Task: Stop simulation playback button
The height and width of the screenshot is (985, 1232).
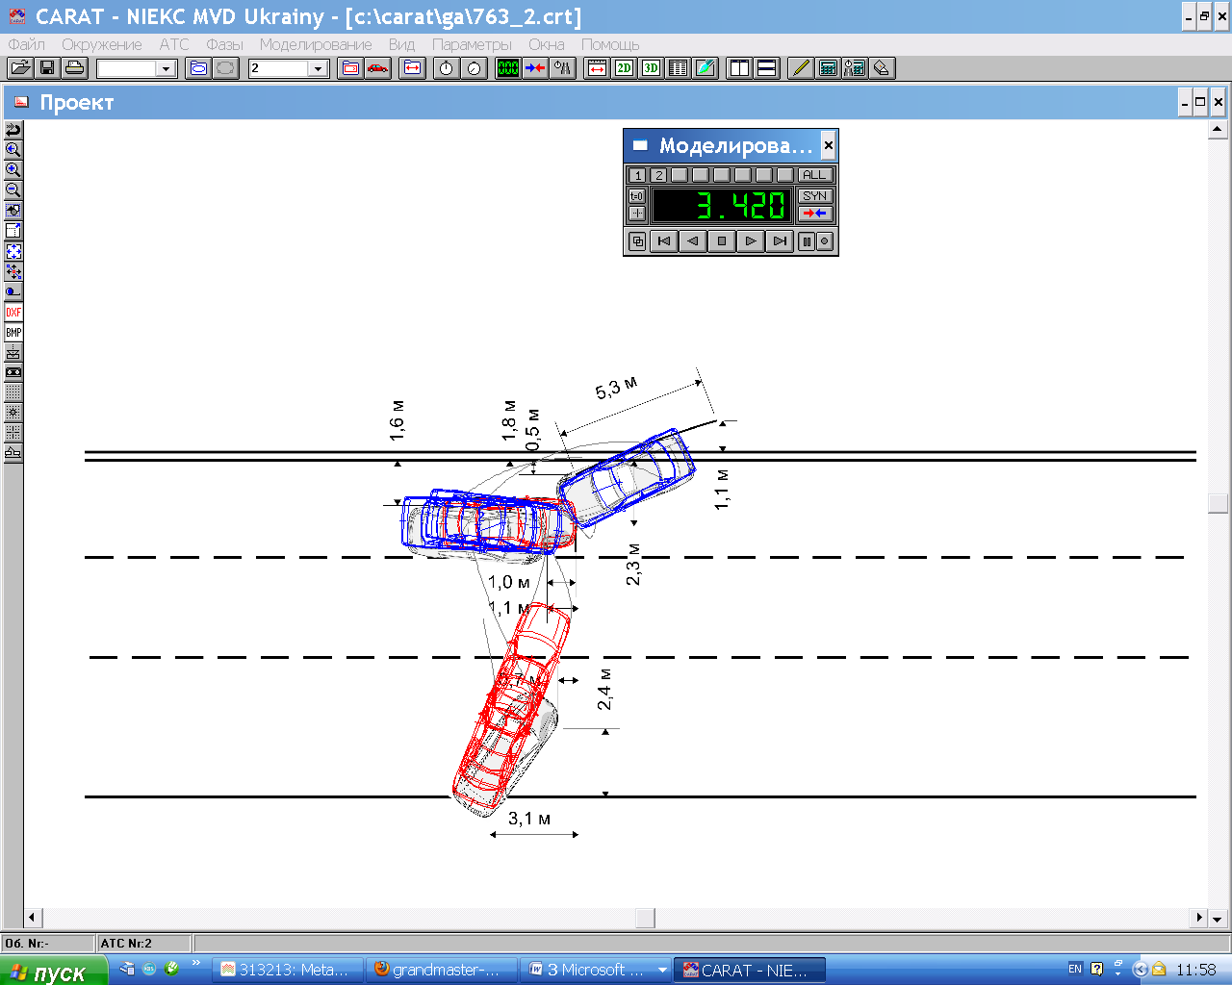Action: [722, 241]
